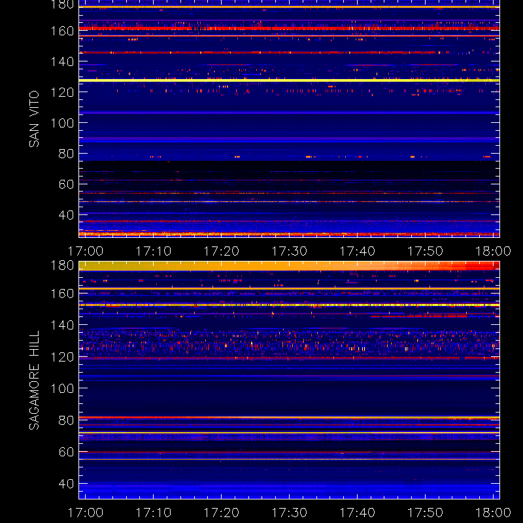523x523 pixels.
Task: Click the SAN VITO axis label
Action: [x=34, y=119]
